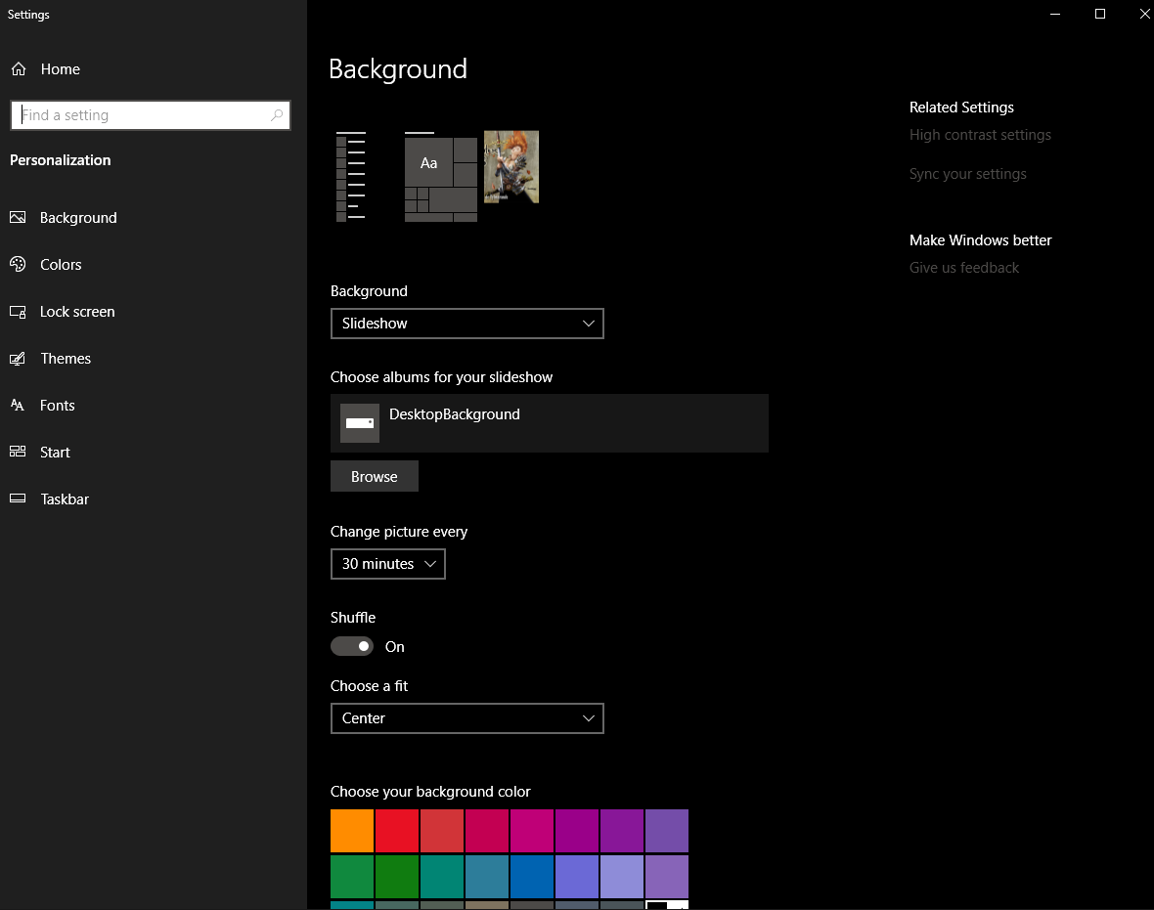The image size is (1154, 910).
Task: Click the Themes brush icon
Action: pyautogui.click(x=18, y=359)
